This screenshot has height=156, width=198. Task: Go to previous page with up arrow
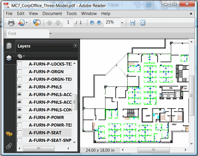[49, 23]
